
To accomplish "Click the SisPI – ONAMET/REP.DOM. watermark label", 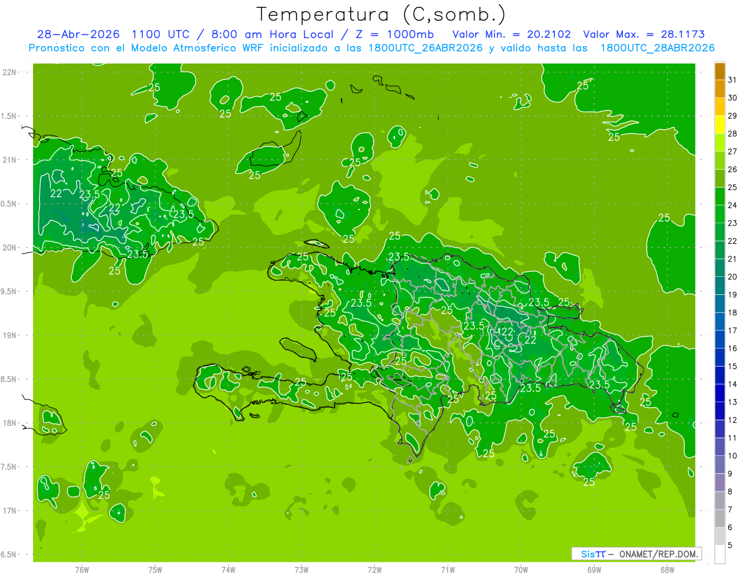I will tap(636, 554).
